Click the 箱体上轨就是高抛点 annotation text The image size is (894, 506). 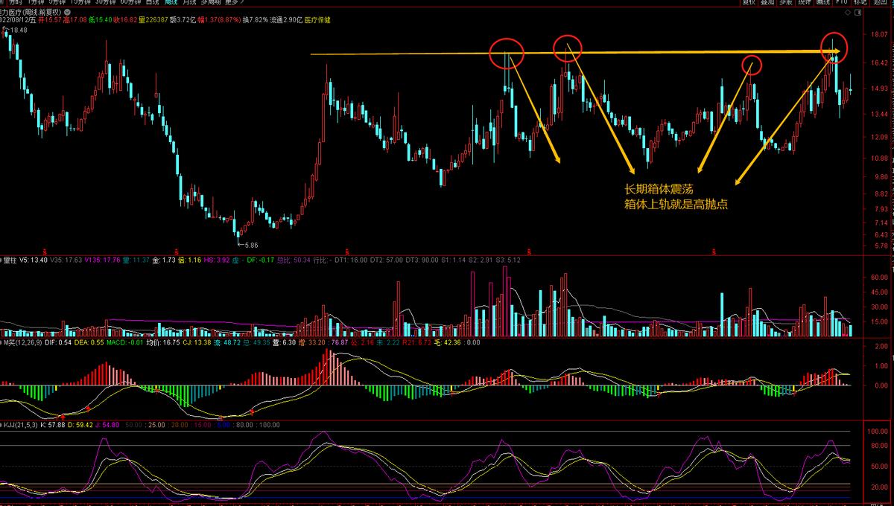coord(676,204)
